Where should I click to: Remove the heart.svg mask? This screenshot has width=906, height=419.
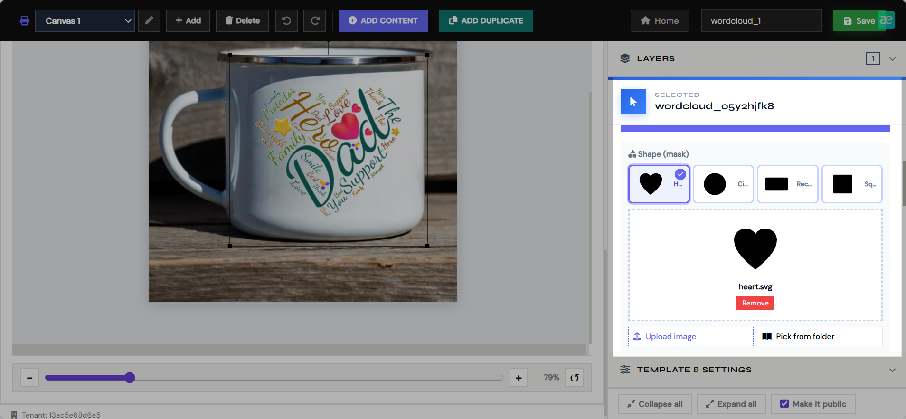pyautogui.click(x=755, y=303)
